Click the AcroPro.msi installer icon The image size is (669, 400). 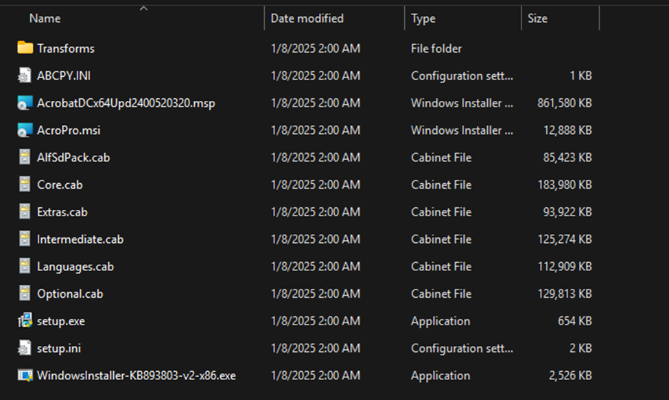pos(25,130)
